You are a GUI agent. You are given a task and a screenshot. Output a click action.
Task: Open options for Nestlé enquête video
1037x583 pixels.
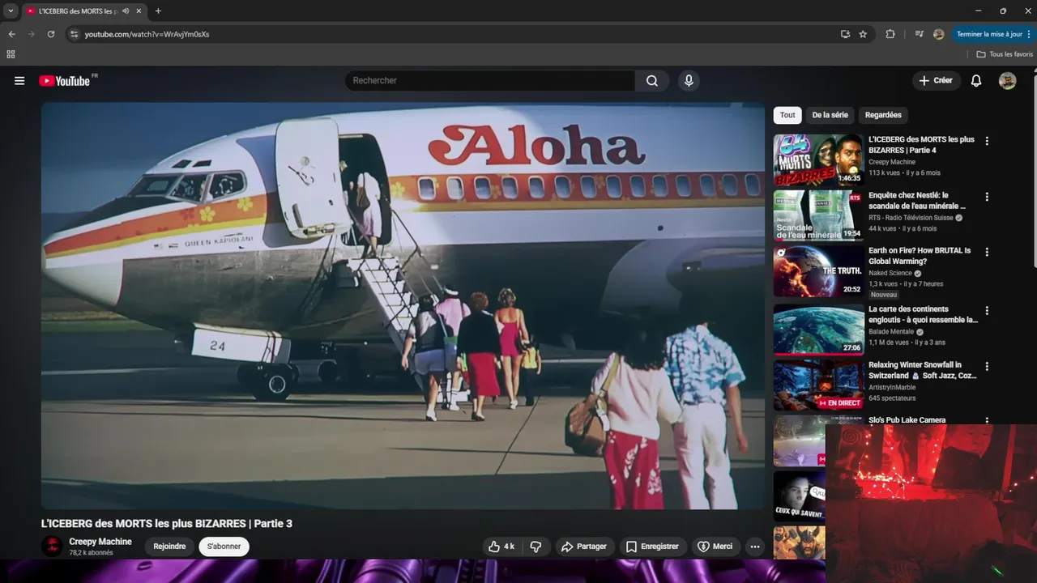(987, 197)
